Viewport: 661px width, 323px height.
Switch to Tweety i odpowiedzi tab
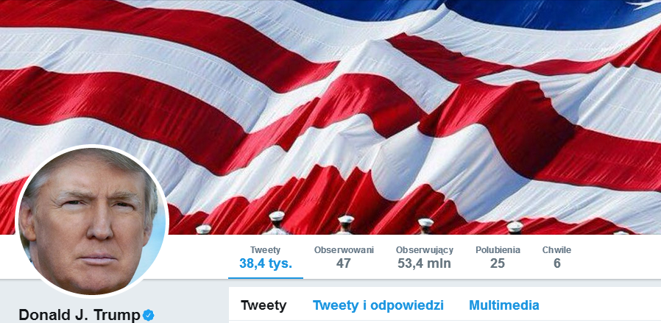point(378,305)
